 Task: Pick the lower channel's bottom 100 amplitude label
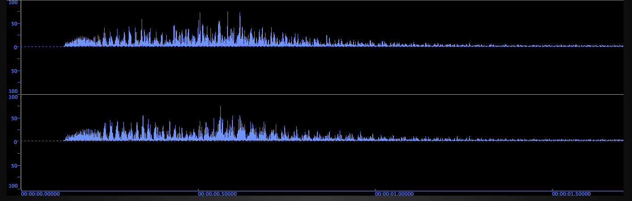pyautogui.click(x=13, y=186)
